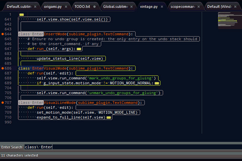Click line number 704 in gutter

[x=8, y=88]
